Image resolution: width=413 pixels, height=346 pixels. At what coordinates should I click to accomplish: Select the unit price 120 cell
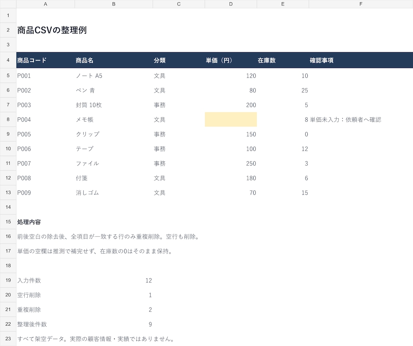point(231,76)
